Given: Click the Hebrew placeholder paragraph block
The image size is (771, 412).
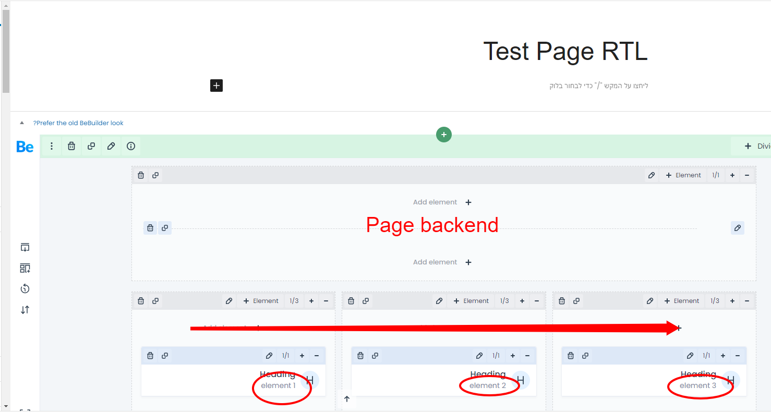Looking at the screenshot, I should [x=599, y=86].
